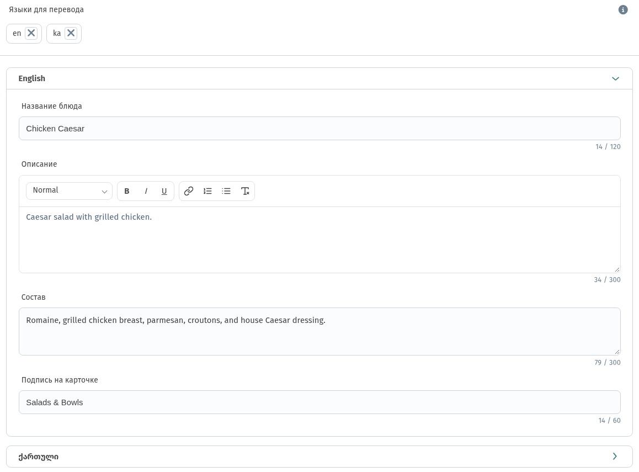Apply numbered list formatting
The width and height of the screenshot is (639, 472).
point(207,191)
